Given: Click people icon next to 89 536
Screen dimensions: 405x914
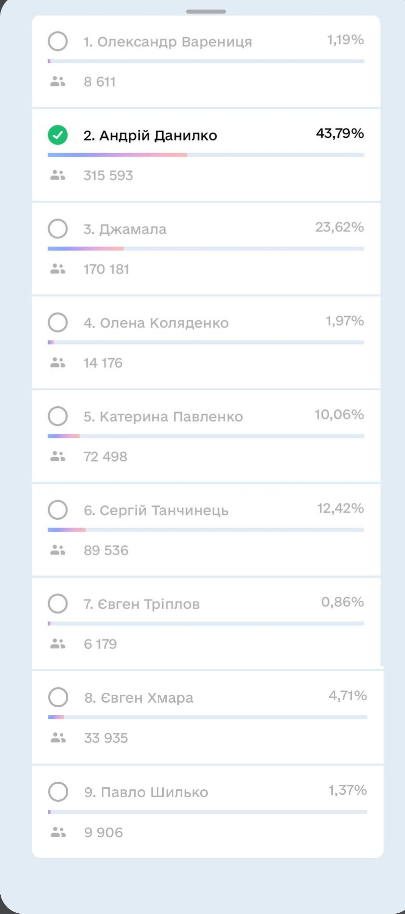Looking at the screenshot, I should (x=58, y=550).
